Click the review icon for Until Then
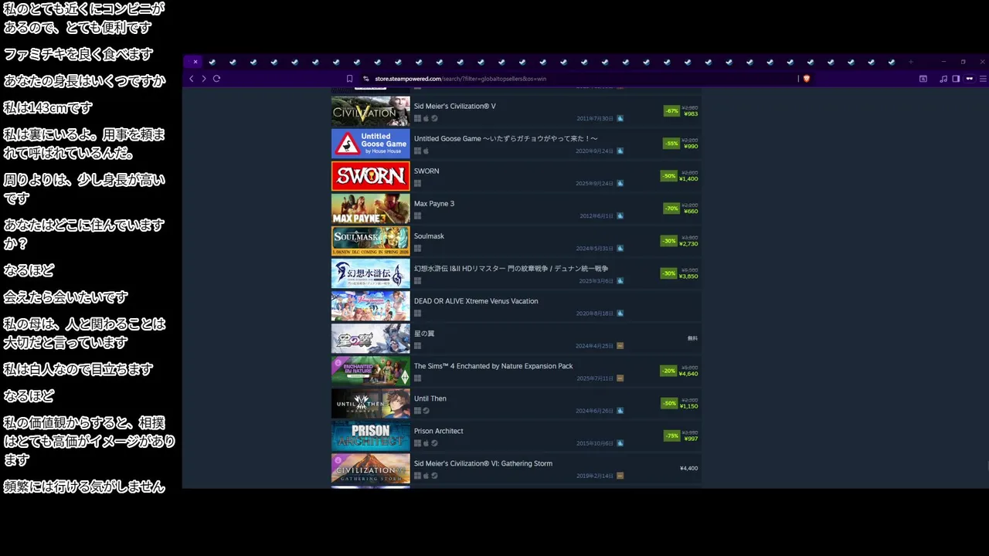The image size is (989, 556). click(x=620, y=411)
